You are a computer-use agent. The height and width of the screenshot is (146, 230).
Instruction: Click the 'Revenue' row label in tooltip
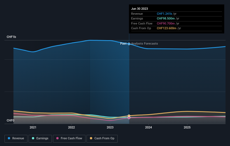(x=137, y=14)
